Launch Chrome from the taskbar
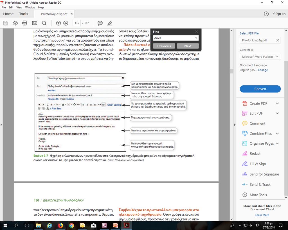Screen dimensions: 288x230 71,226
